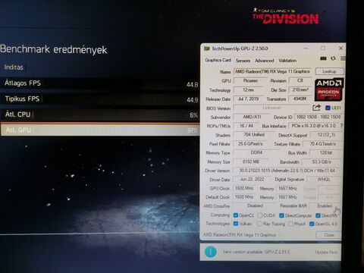Viewport: 364px width, 273px height.
Task: Click the Name field with Vega 11 Graphics
Action: [272, 71]
